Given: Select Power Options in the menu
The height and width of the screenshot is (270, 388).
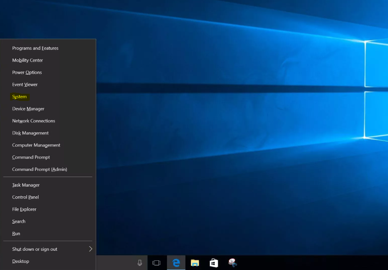Looking at the screenshot, I should pos(27,72).
